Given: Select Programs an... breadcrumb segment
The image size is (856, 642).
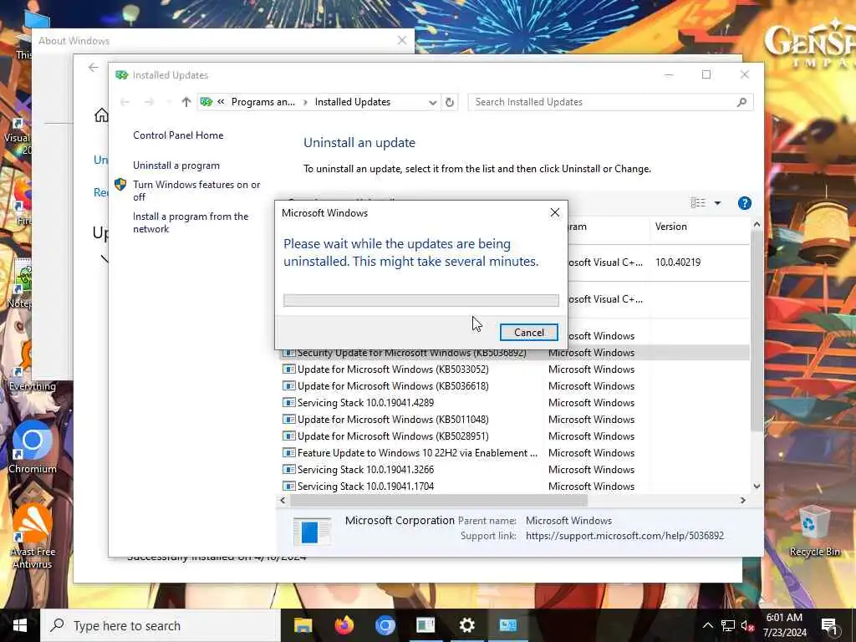Looking at the screenshot, I should (x=263, y=102).
